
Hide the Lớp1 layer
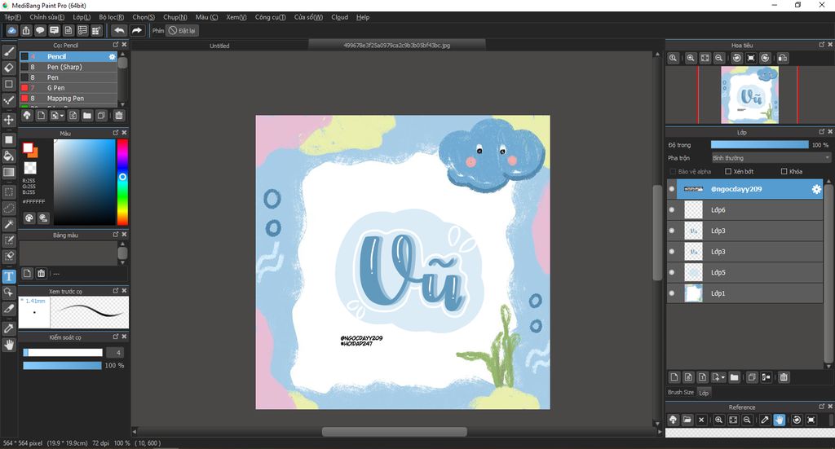point(672,293)
